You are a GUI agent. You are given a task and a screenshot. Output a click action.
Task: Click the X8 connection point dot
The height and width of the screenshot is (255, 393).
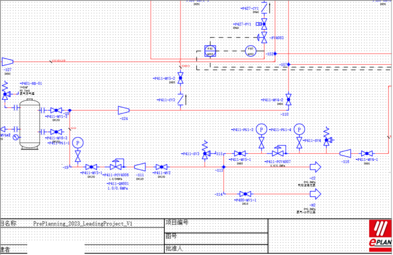(70, 110)
